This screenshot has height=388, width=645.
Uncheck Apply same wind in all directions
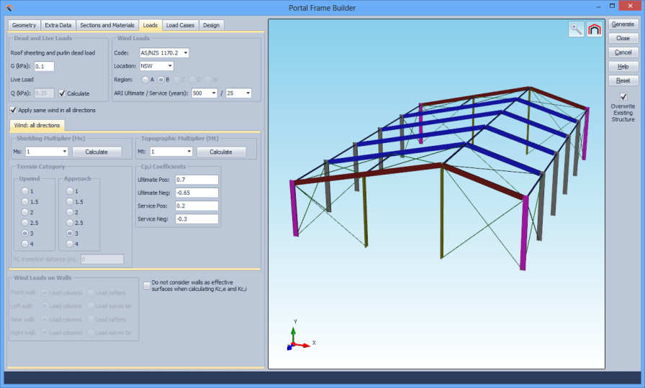tap(14, 110)
